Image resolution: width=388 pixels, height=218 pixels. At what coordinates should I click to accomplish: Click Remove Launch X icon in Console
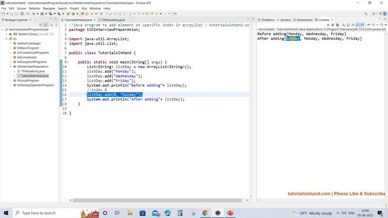333,25
